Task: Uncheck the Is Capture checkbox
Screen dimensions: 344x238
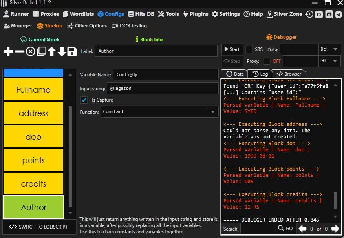Action: click(84, 100)
